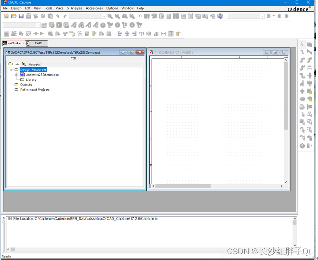Open the SI Analysis menu

(74, 8)
